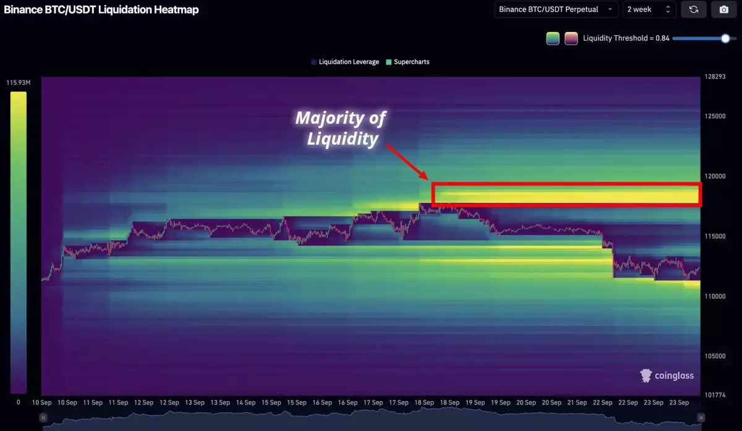Toggle the Supercharts legend series
Screen dimensions: 742x431
(407, 62)
